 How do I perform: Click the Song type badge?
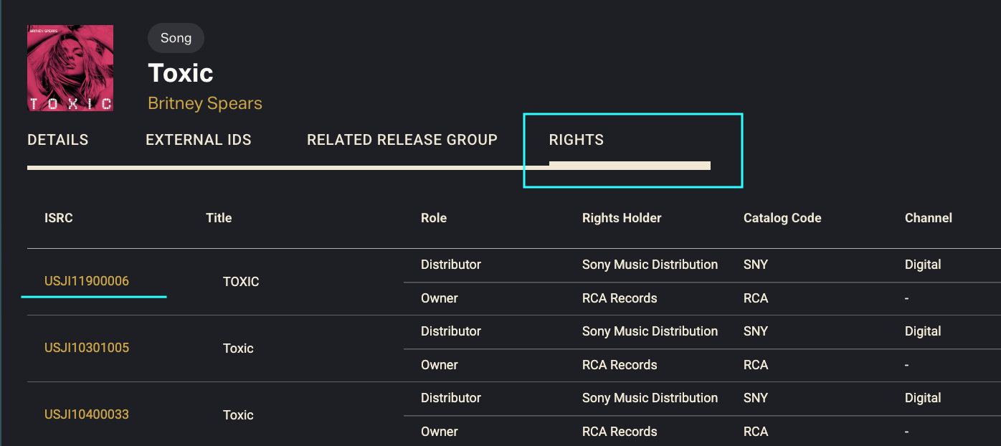point(176,38)
